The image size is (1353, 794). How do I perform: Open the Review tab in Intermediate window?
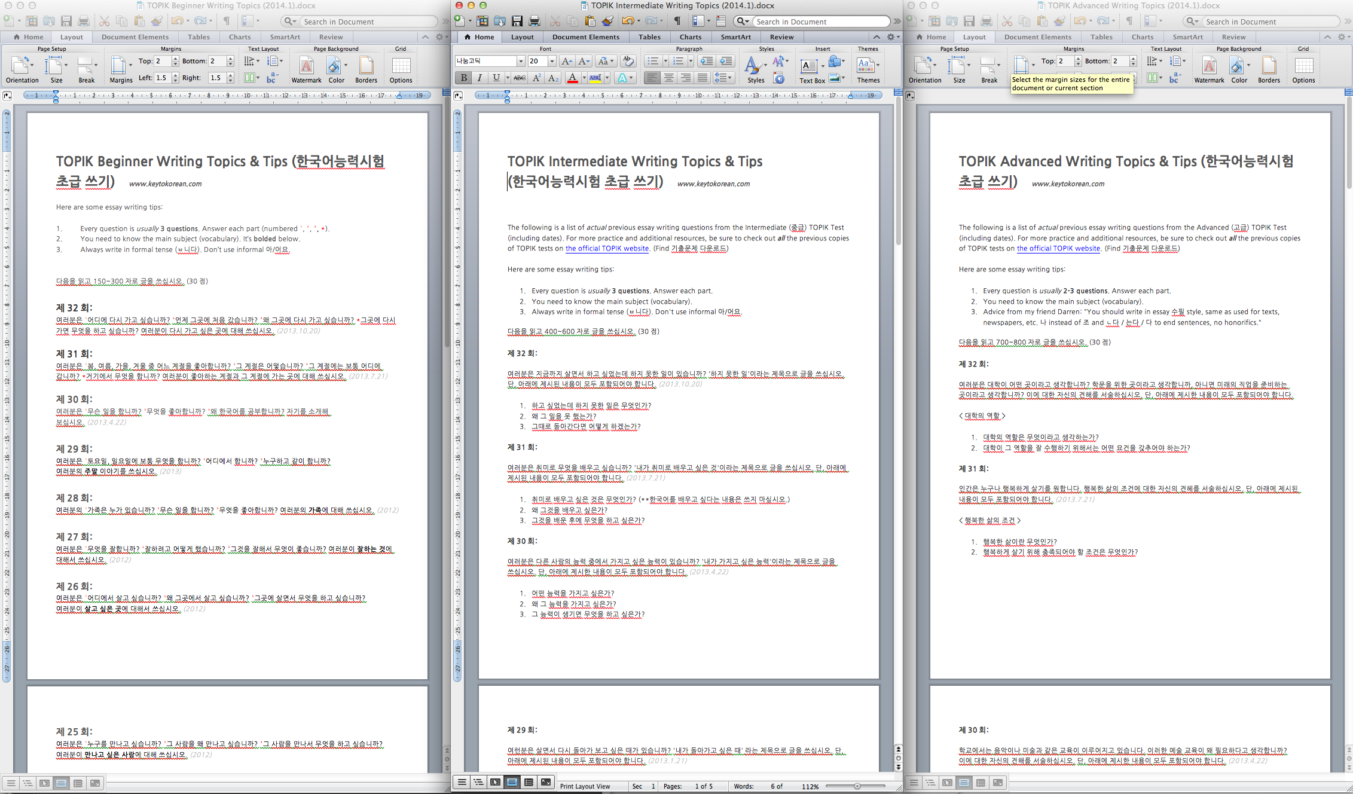pyautogui.click(x=781, y=37)
